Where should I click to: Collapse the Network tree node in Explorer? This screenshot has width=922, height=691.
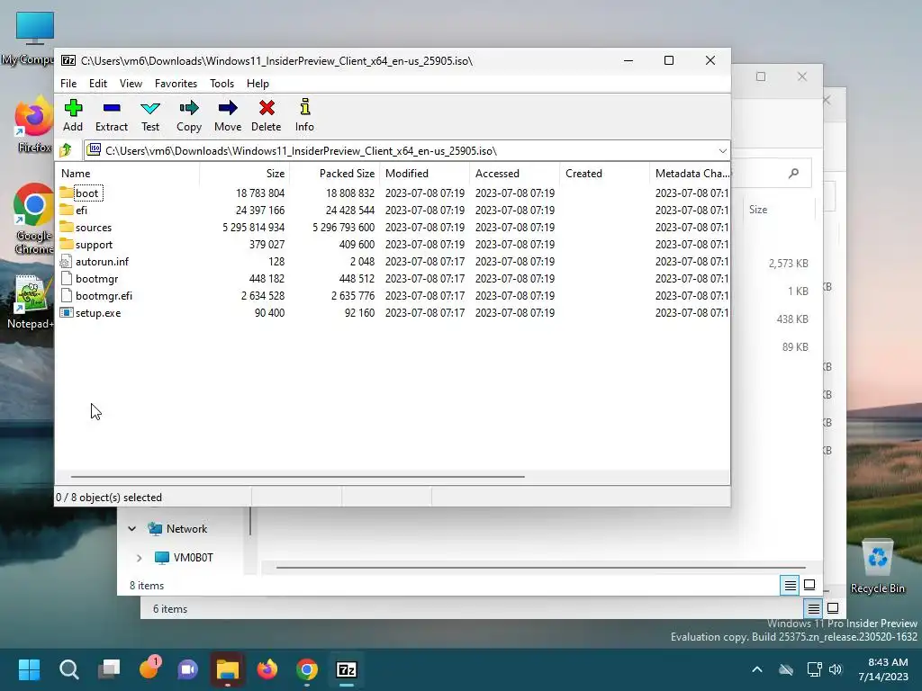(x=132, y=529)
